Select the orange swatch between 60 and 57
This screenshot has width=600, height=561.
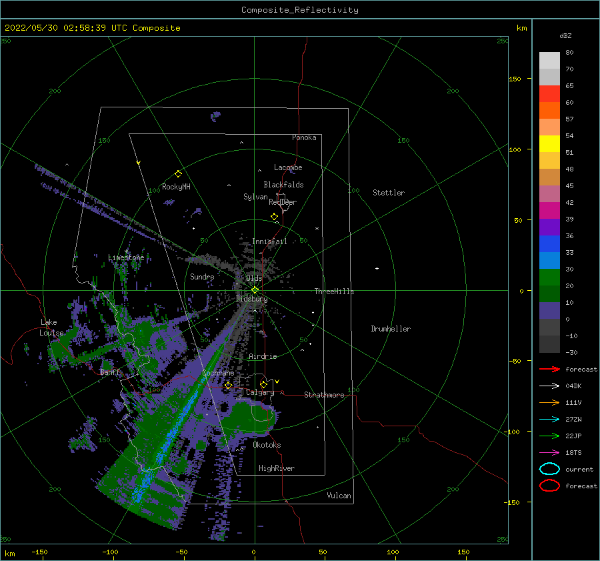(549, 111)
